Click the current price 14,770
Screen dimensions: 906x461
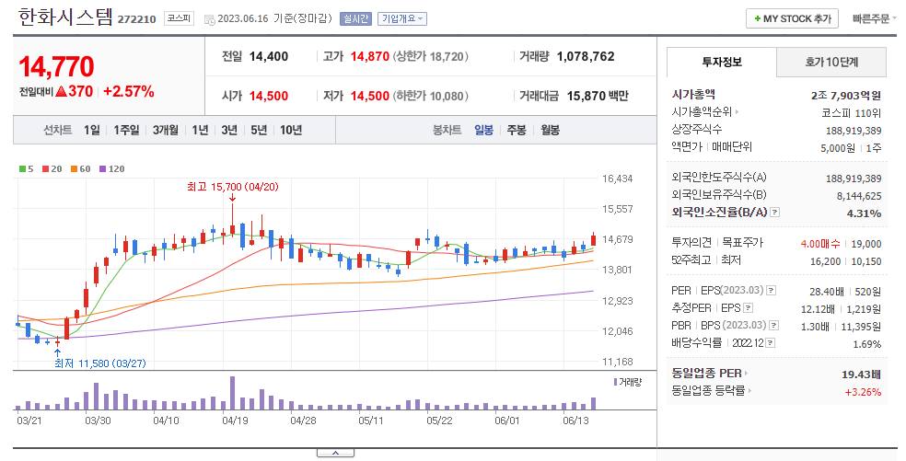[x=56, y=66]
